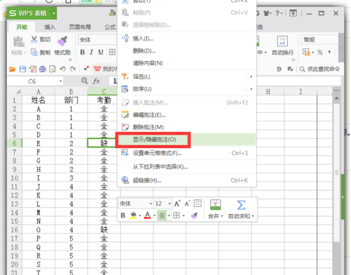Image resolution: width=351 pixels, height=275 pixels.
Task: Expand the 筛选(L) submenu
Action: pyautogui.click(x=186, y=76)
